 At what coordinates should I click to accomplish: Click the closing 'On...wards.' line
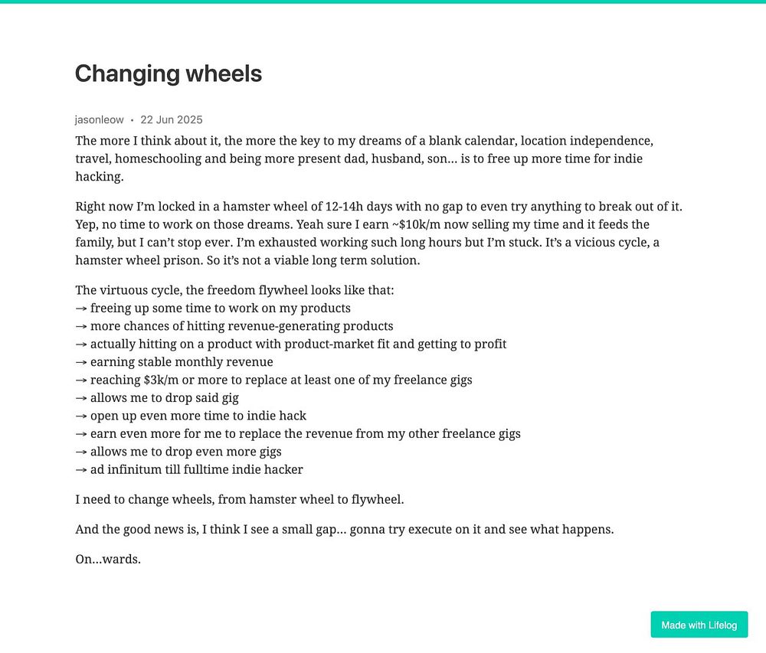108,559
